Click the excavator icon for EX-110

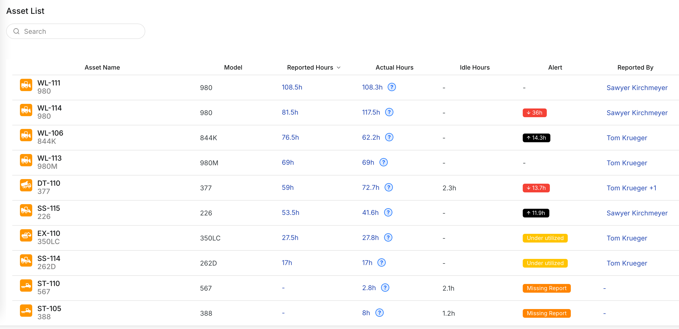coord(26,235)
